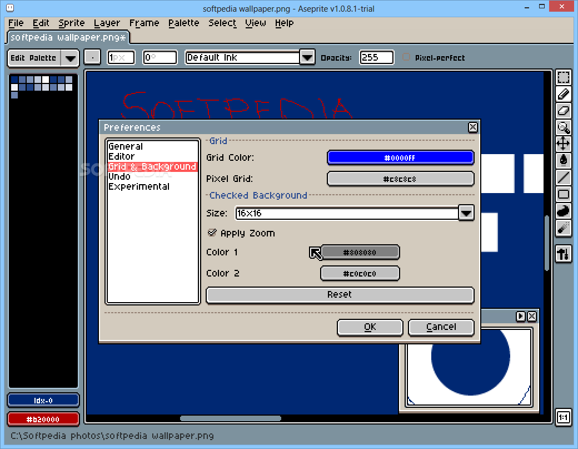Screen dimensions: 578x449
Task: Click the Edit Palette button
Action: click(33, 58)
